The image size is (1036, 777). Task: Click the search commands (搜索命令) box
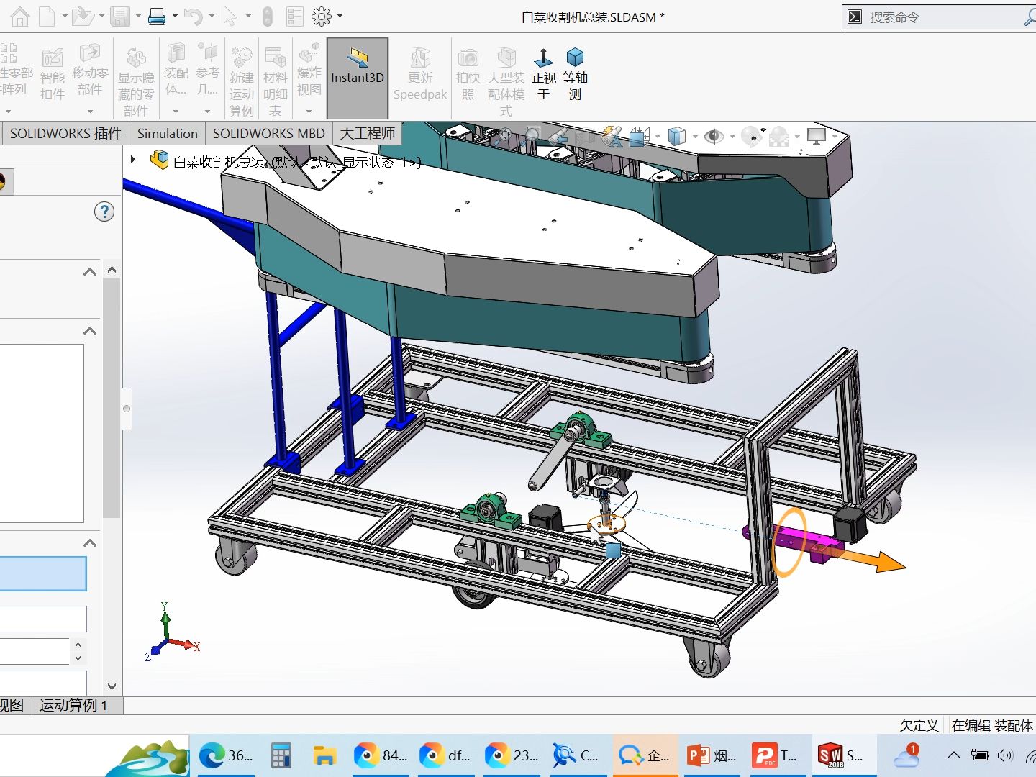(x=939, y=17)
